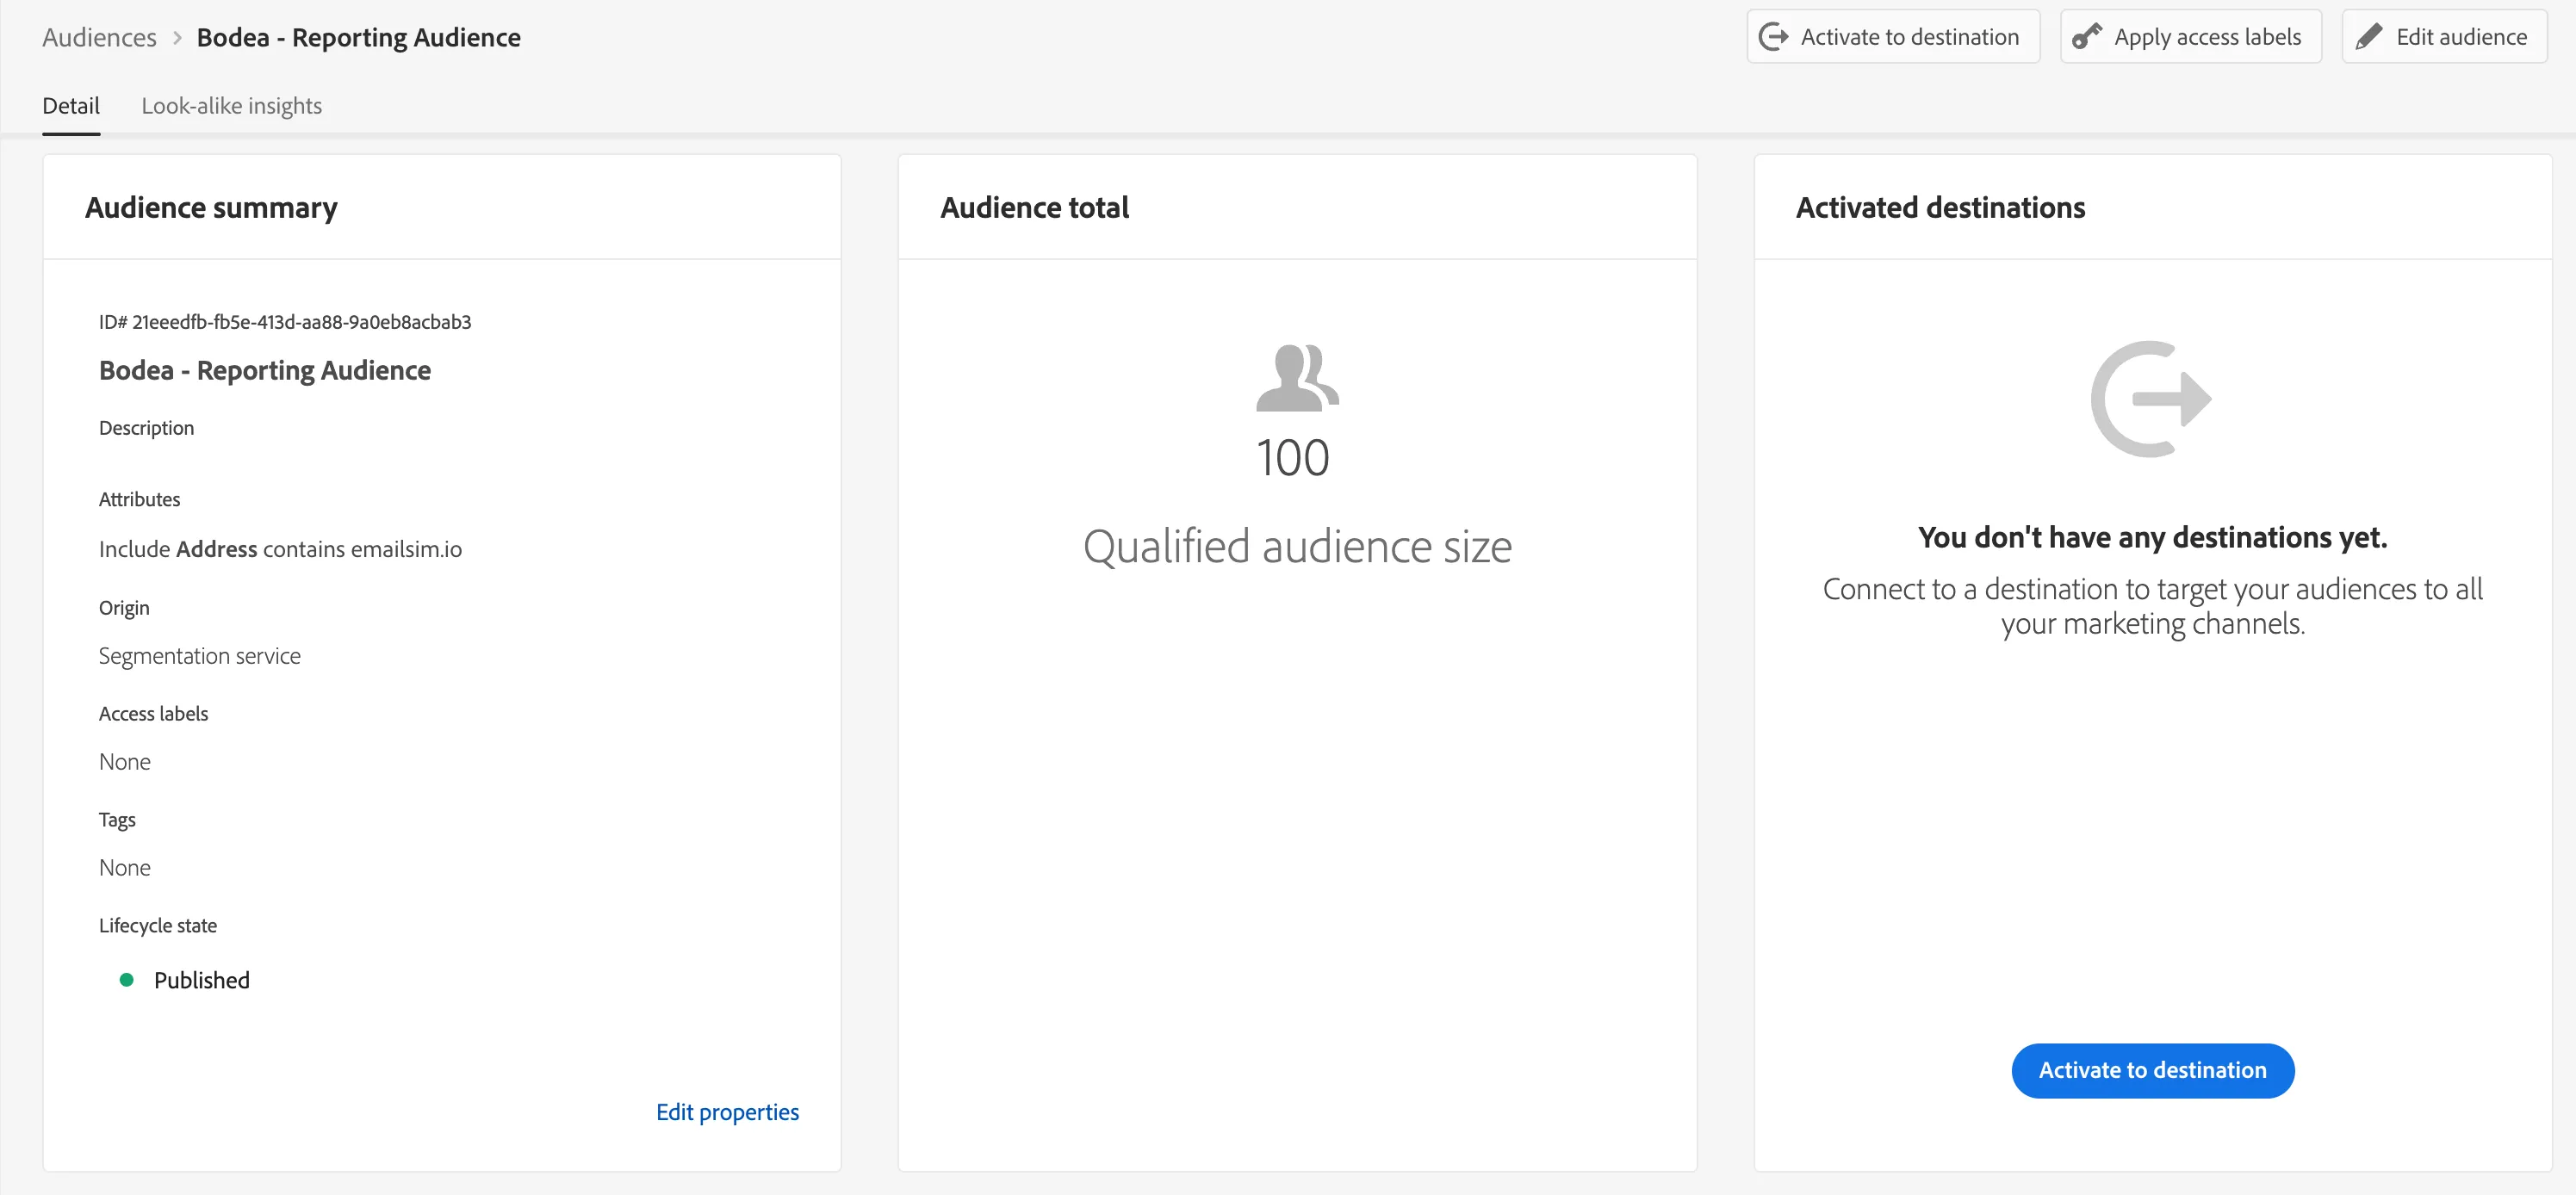Click the Qualified audience size label

click(1297, 547)
